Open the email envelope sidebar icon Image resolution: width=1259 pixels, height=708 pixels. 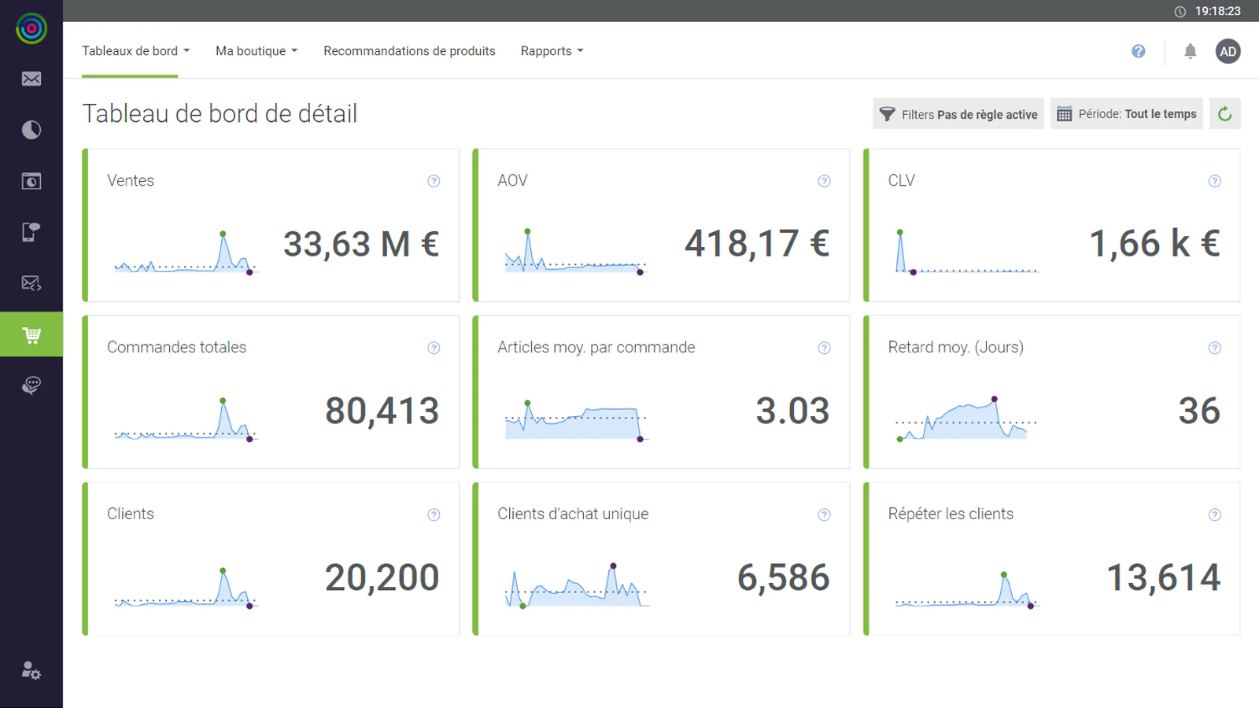point(31,79)
